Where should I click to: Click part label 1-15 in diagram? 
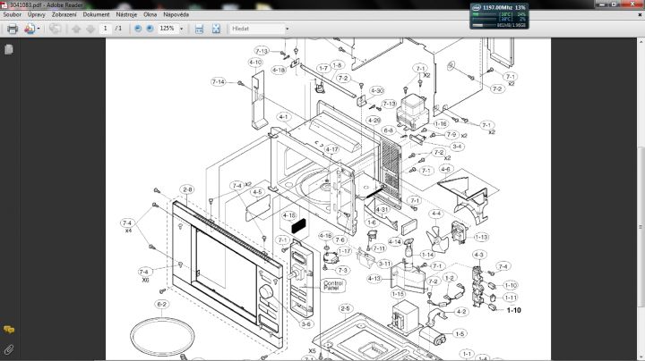point(398,294)
